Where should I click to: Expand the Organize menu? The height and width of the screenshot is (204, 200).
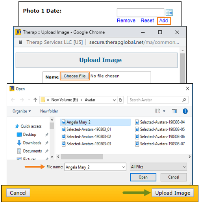[22, 111]
